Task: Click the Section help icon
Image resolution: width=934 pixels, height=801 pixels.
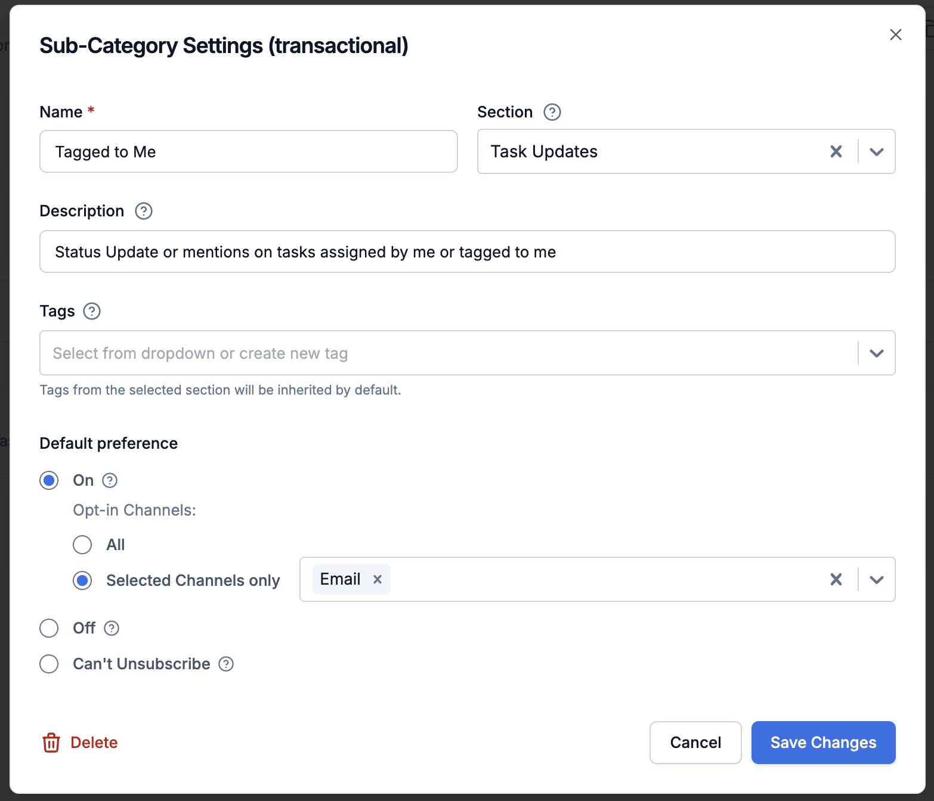Action: (x=552, y=112)
